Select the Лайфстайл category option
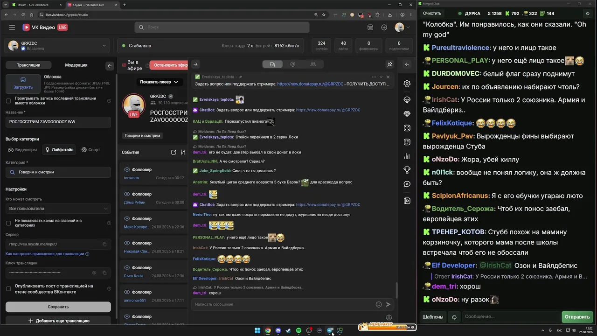The height and width of the screenshot is (336, 597). pos(59,150)
